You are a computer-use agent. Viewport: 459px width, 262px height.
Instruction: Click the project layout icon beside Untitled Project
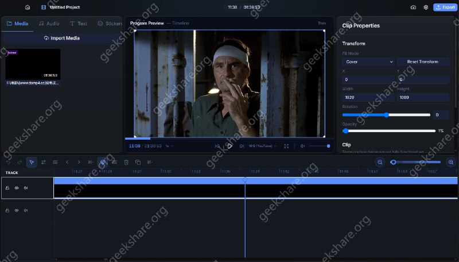pyautogui.click(x=44, y=7)
